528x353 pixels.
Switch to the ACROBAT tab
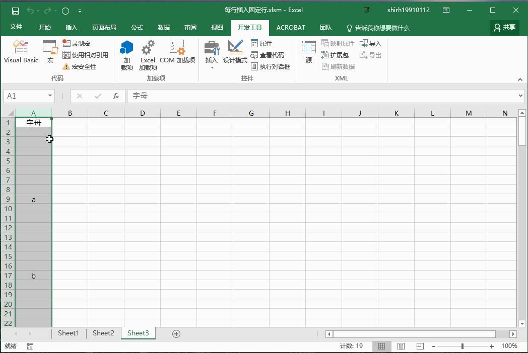click(291, 28)
